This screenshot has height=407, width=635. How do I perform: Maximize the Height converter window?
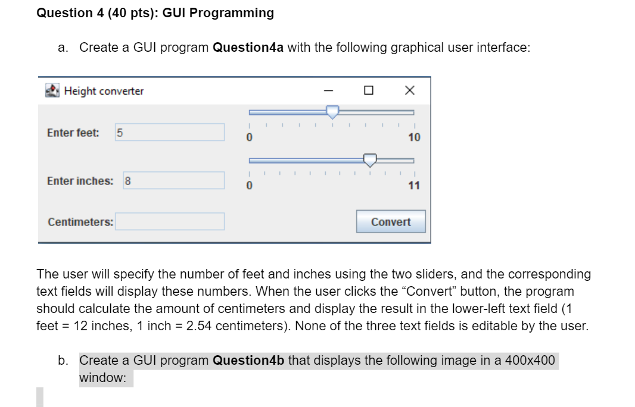pyautogui.click(x=369, y=90)
